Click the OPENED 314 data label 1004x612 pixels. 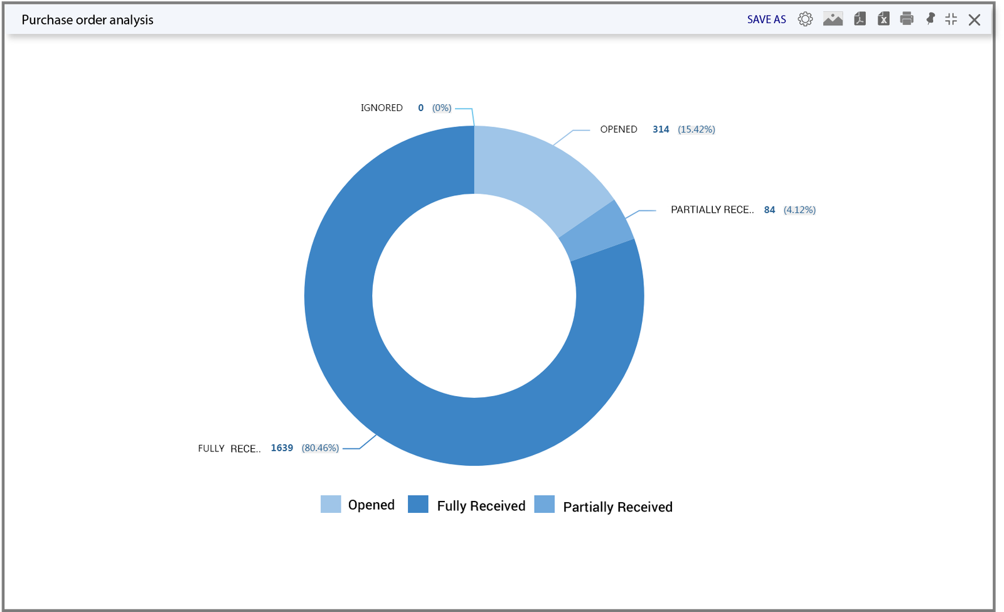657,129
